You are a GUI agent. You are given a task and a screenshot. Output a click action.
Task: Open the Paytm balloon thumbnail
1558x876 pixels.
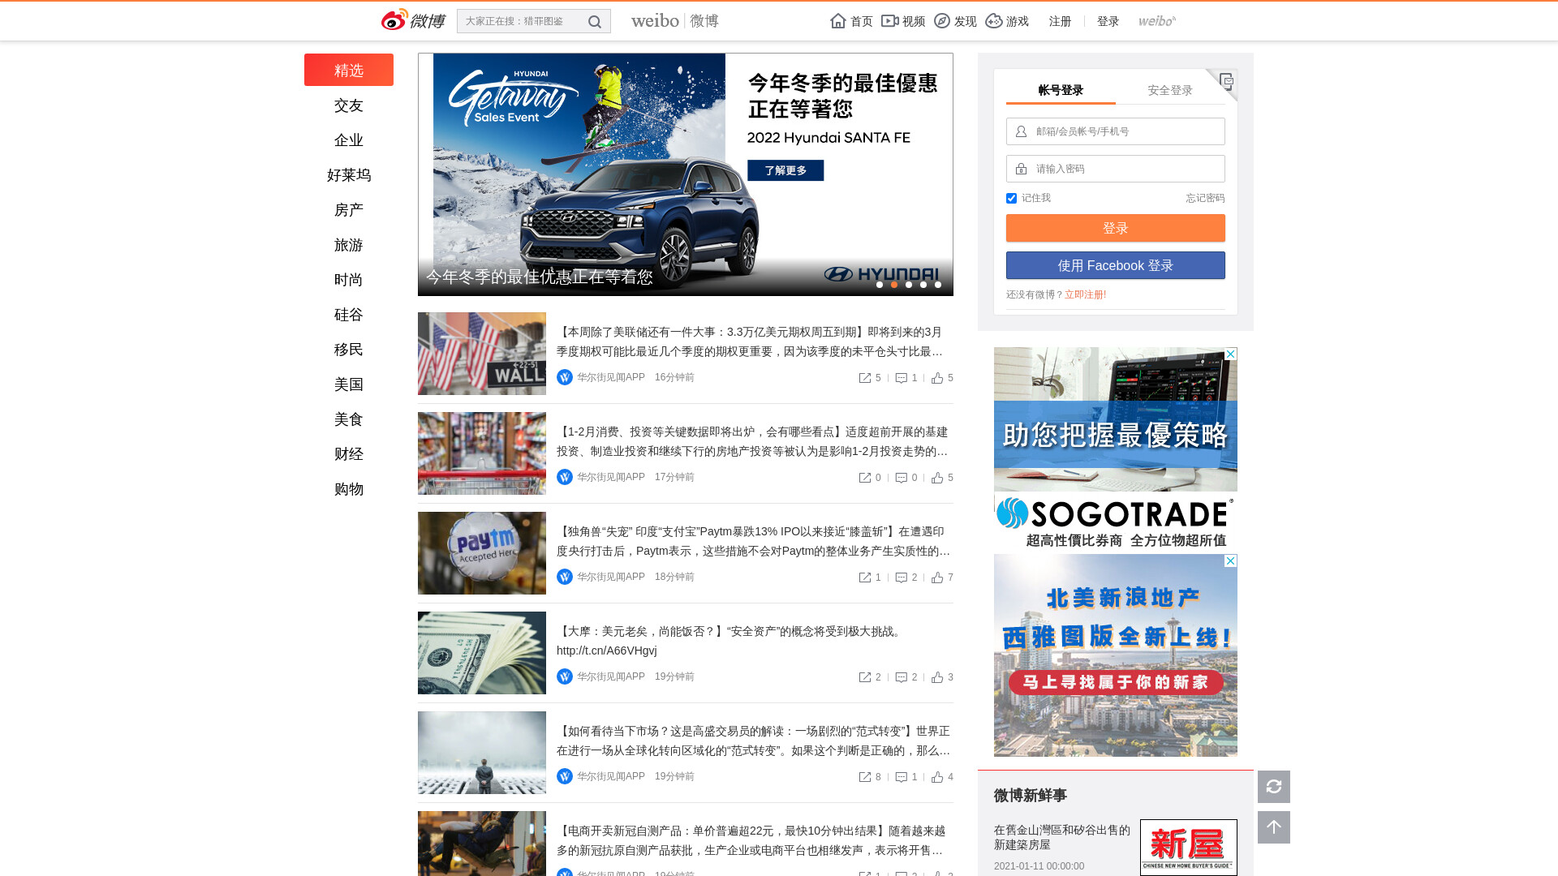pos(482,553)
